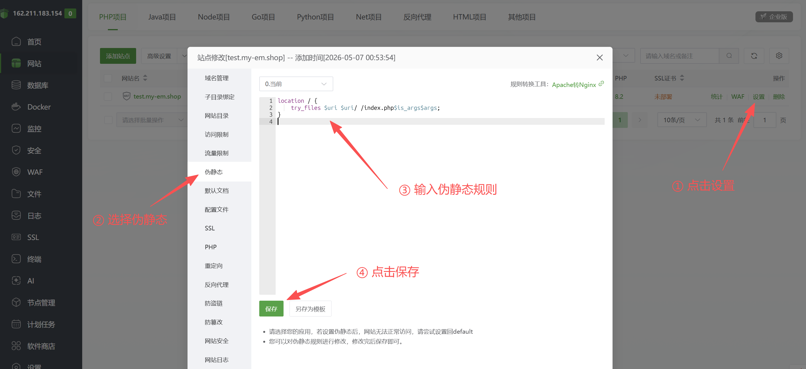806x369 pixels.
Task: Open the 软件商店 software store icon
Action: click(x=16, y=346)
